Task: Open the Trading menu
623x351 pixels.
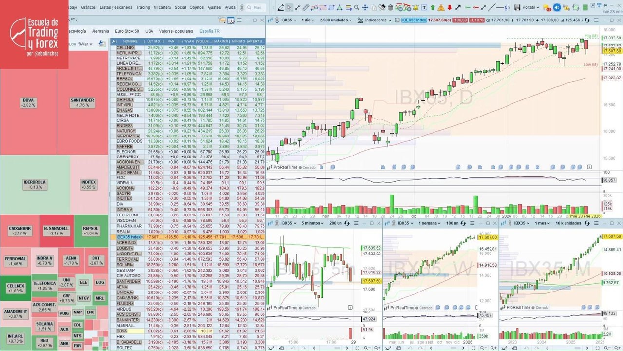Action: [x=143, y=7]
